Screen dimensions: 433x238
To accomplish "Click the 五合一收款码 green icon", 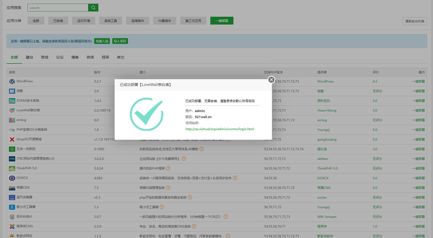I will (12, 149).
